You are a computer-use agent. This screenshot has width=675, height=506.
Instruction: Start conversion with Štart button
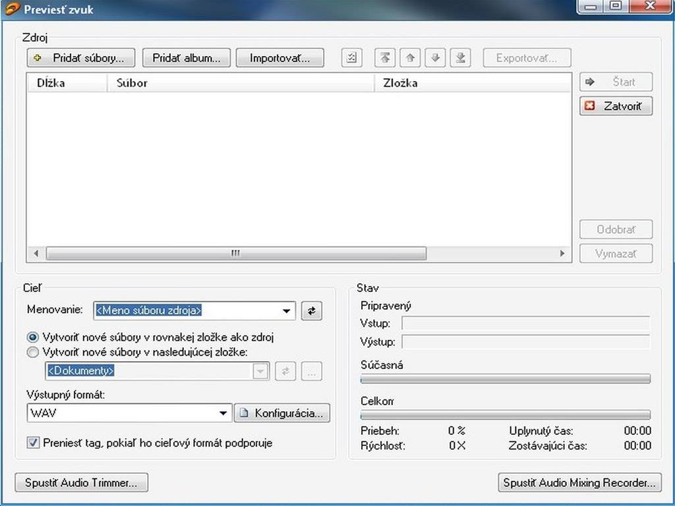(x=616, y=82)
